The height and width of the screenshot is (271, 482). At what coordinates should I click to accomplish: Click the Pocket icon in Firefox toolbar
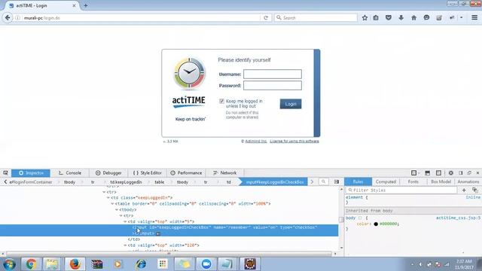[x=389, y=18]
